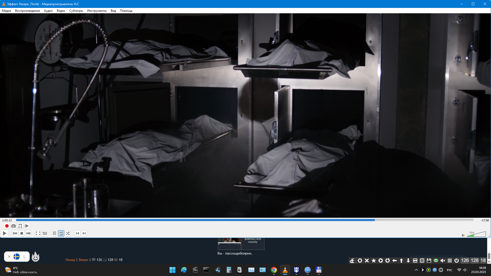Toggle the A-B loop button

tap(20, 226)
